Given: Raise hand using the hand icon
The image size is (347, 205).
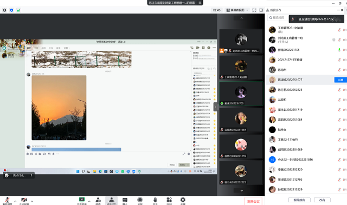Looking at the screenshot, I should 155,200.
